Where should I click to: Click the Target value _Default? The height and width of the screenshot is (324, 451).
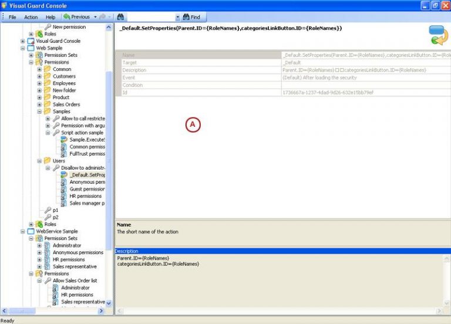[292, 62]
